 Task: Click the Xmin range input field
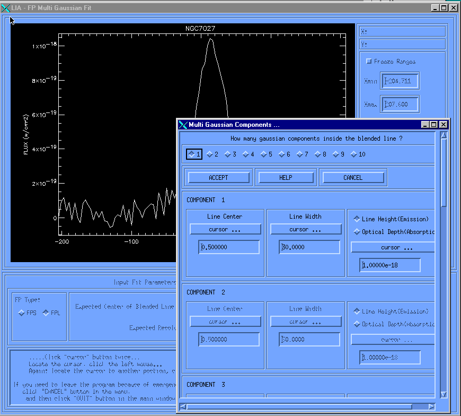pyautogui.click(x=400, y=81)
